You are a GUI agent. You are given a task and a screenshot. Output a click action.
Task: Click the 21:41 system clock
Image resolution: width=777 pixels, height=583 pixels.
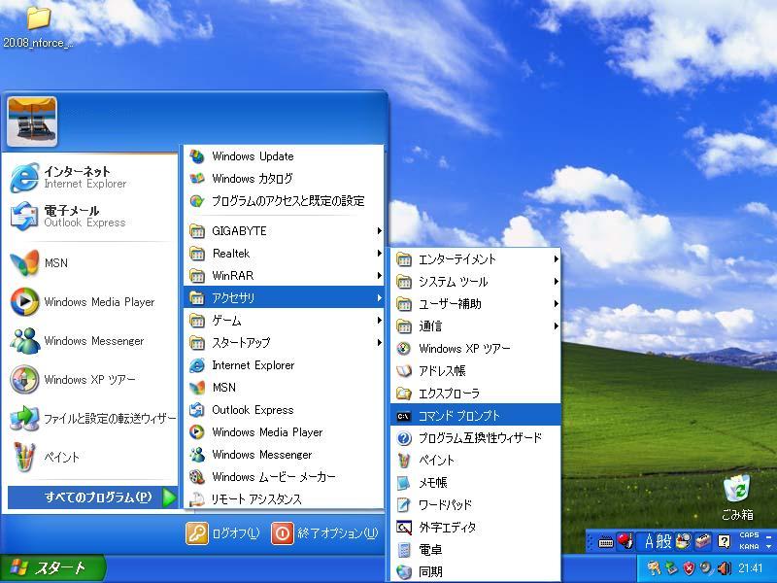click(750, 568)
